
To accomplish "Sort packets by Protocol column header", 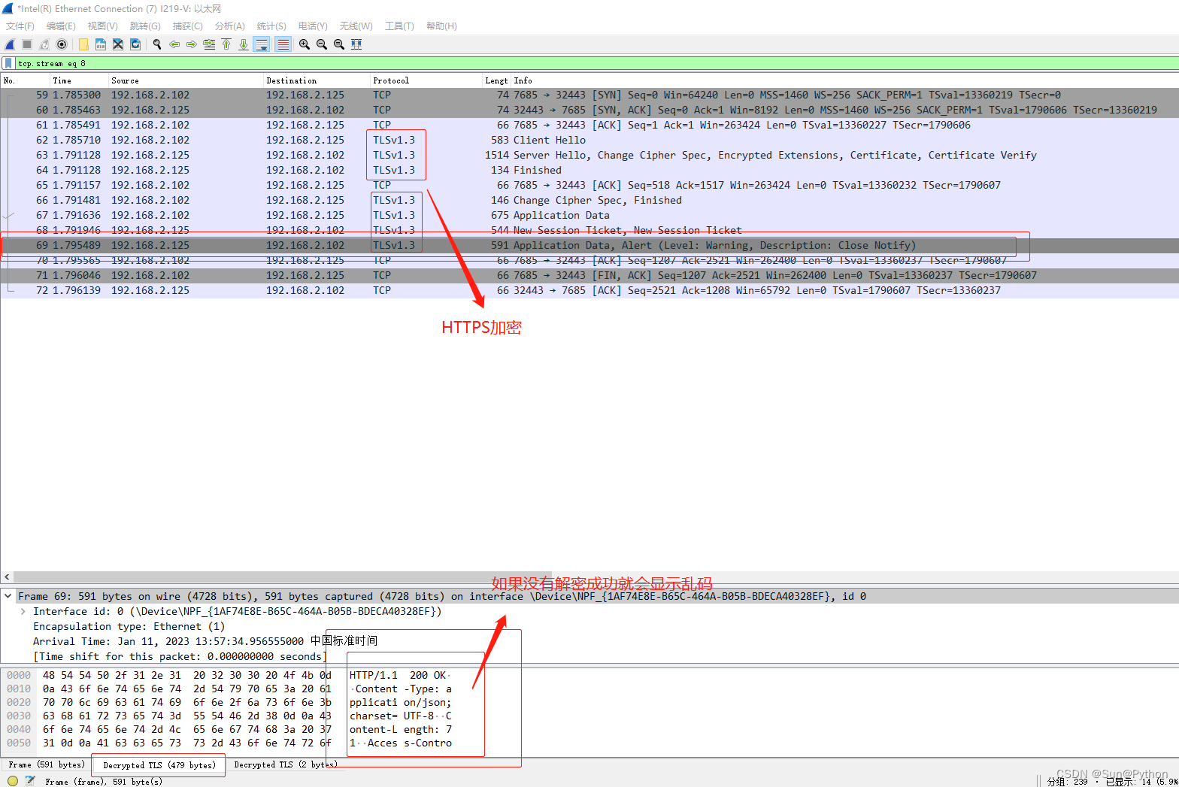I will (x=391, y=80).
